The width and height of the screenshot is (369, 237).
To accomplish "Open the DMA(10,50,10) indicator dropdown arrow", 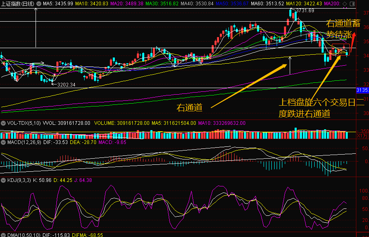I will (3, 235).
